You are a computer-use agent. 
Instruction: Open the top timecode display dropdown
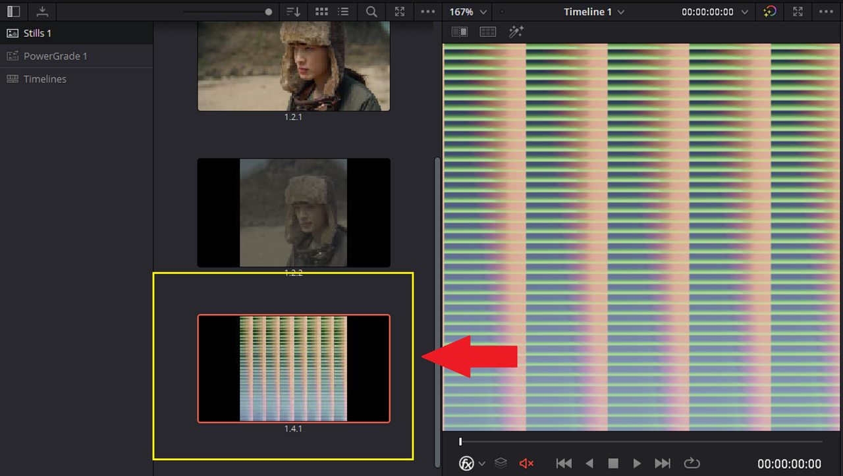click(715, 12)
